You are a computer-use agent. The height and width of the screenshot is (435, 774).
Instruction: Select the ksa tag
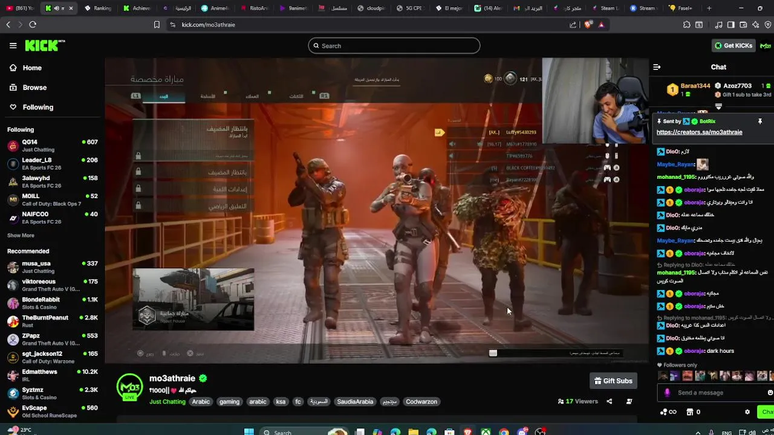click(x=281, y=402)
